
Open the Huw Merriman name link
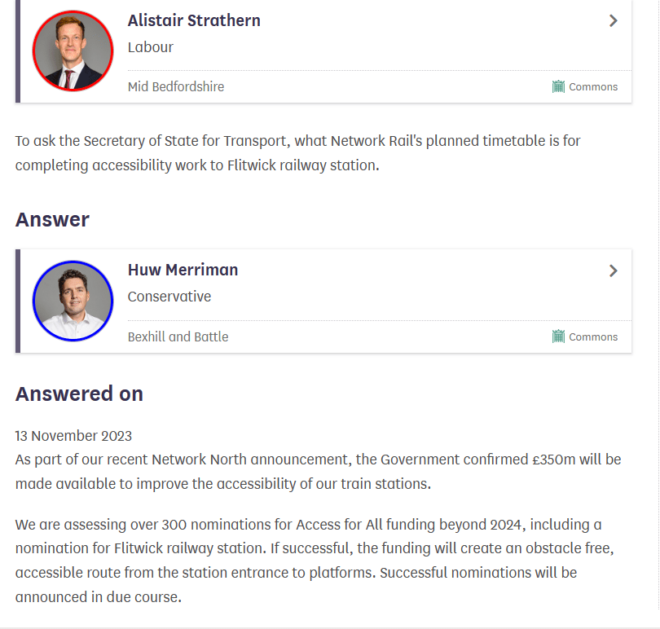coord(183,271)
